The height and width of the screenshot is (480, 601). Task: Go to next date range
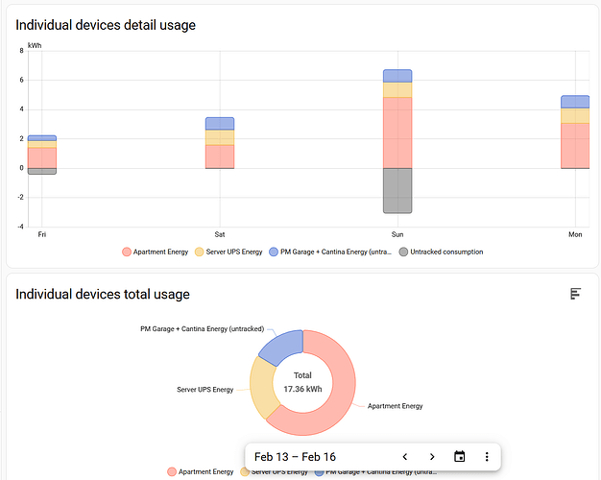pyautogui.click(x=432, y=457)
